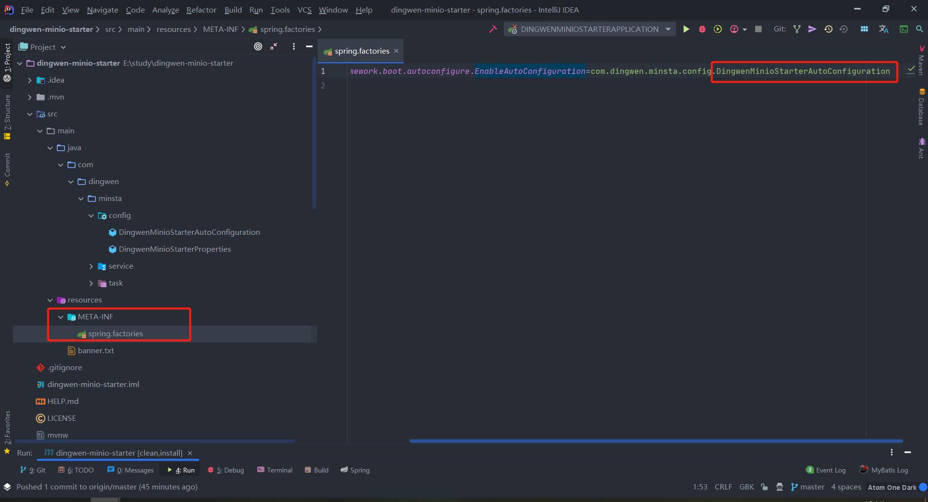Image resolution: width=928 pixels, height=502 pixels.
Task: Open the MyBatis Log panel
Action: click(x=884, y=470)
